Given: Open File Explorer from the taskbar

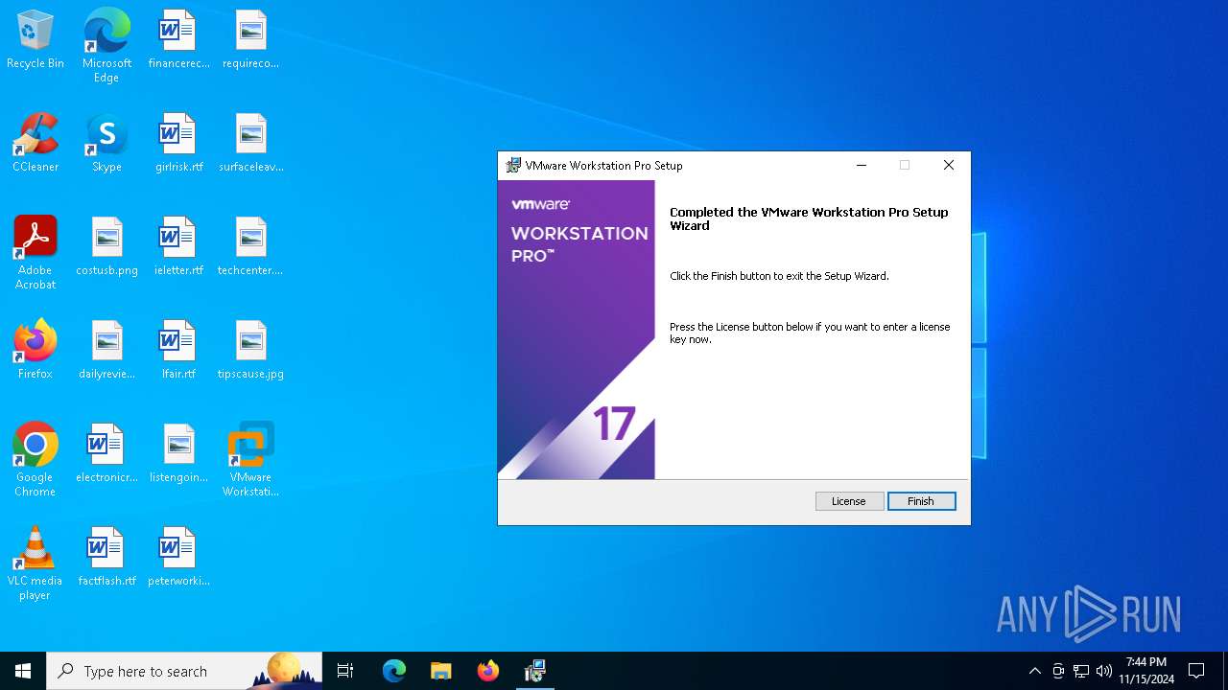Looking at the screenshot, I should [441, 671].
